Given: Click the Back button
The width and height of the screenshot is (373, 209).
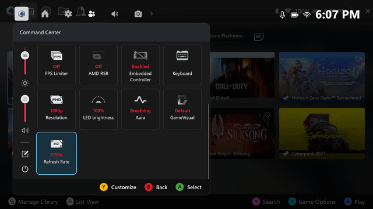Looking at the screenshot, I should [x=156, y=187].
